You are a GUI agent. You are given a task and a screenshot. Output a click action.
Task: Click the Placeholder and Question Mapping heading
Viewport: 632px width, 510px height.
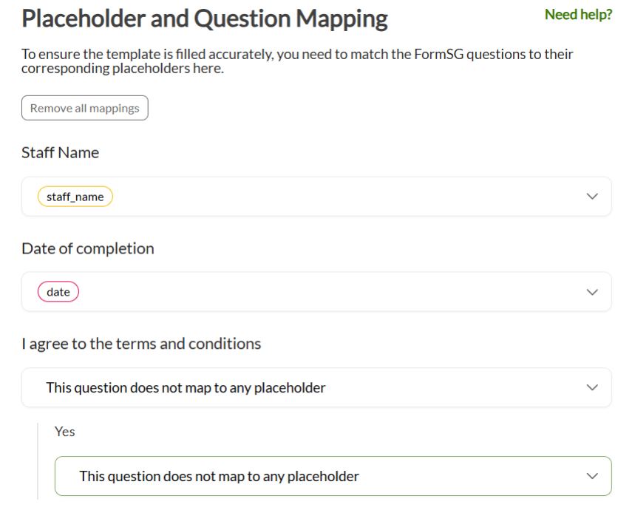205,18
